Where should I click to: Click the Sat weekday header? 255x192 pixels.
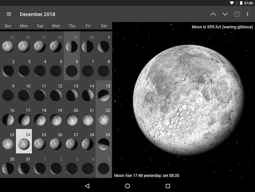point(104,26)
